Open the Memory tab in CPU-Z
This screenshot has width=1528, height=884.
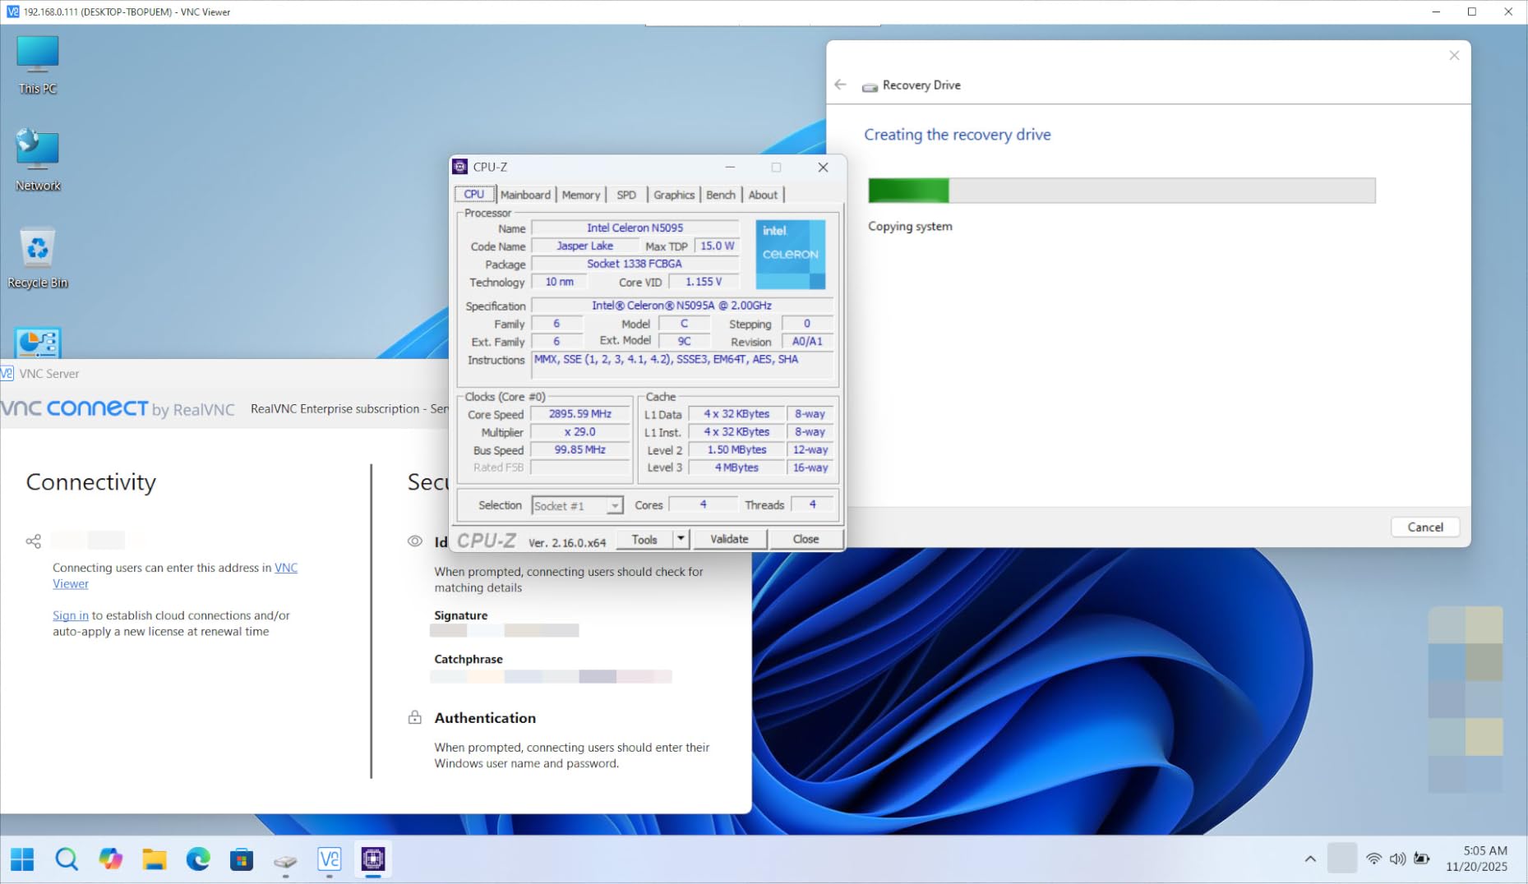581,195
